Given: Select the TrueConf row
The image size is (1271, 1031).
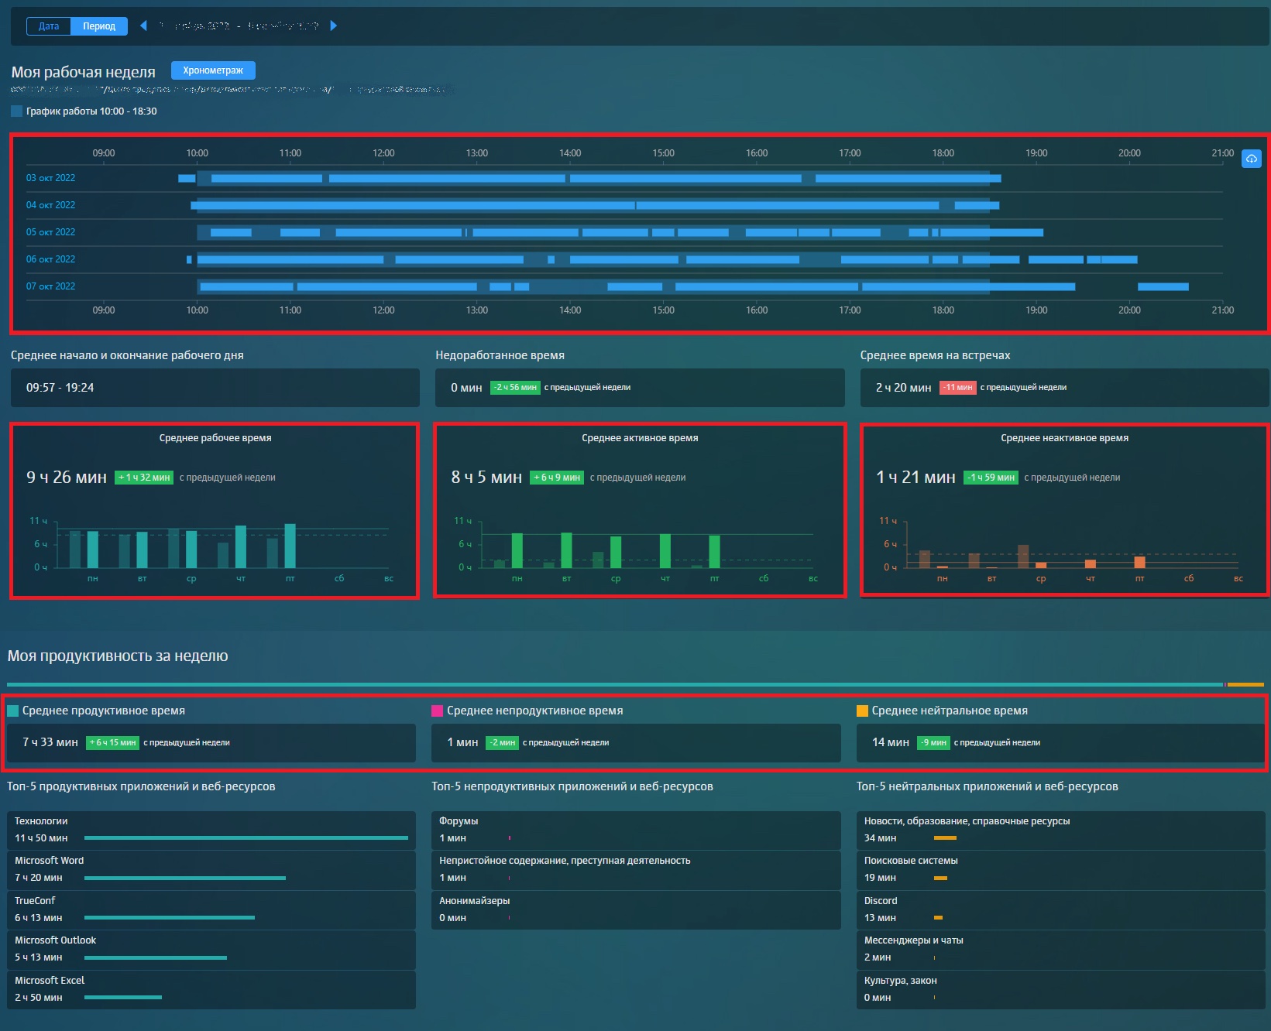Looking at the screenshot, I should click(211, 910).
